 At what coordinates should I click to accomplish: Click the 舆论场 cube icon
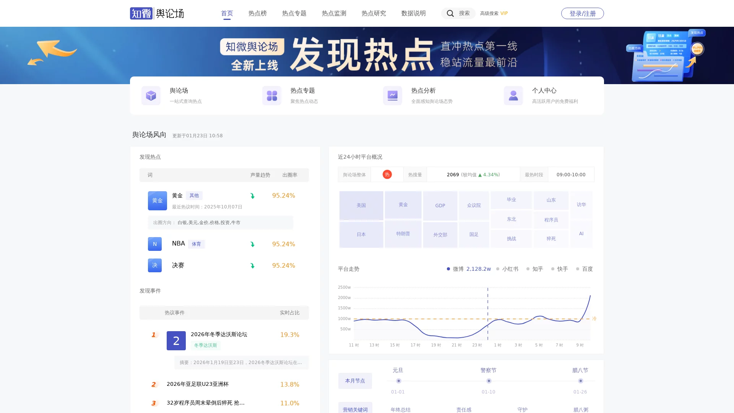(x=151, y=95)
